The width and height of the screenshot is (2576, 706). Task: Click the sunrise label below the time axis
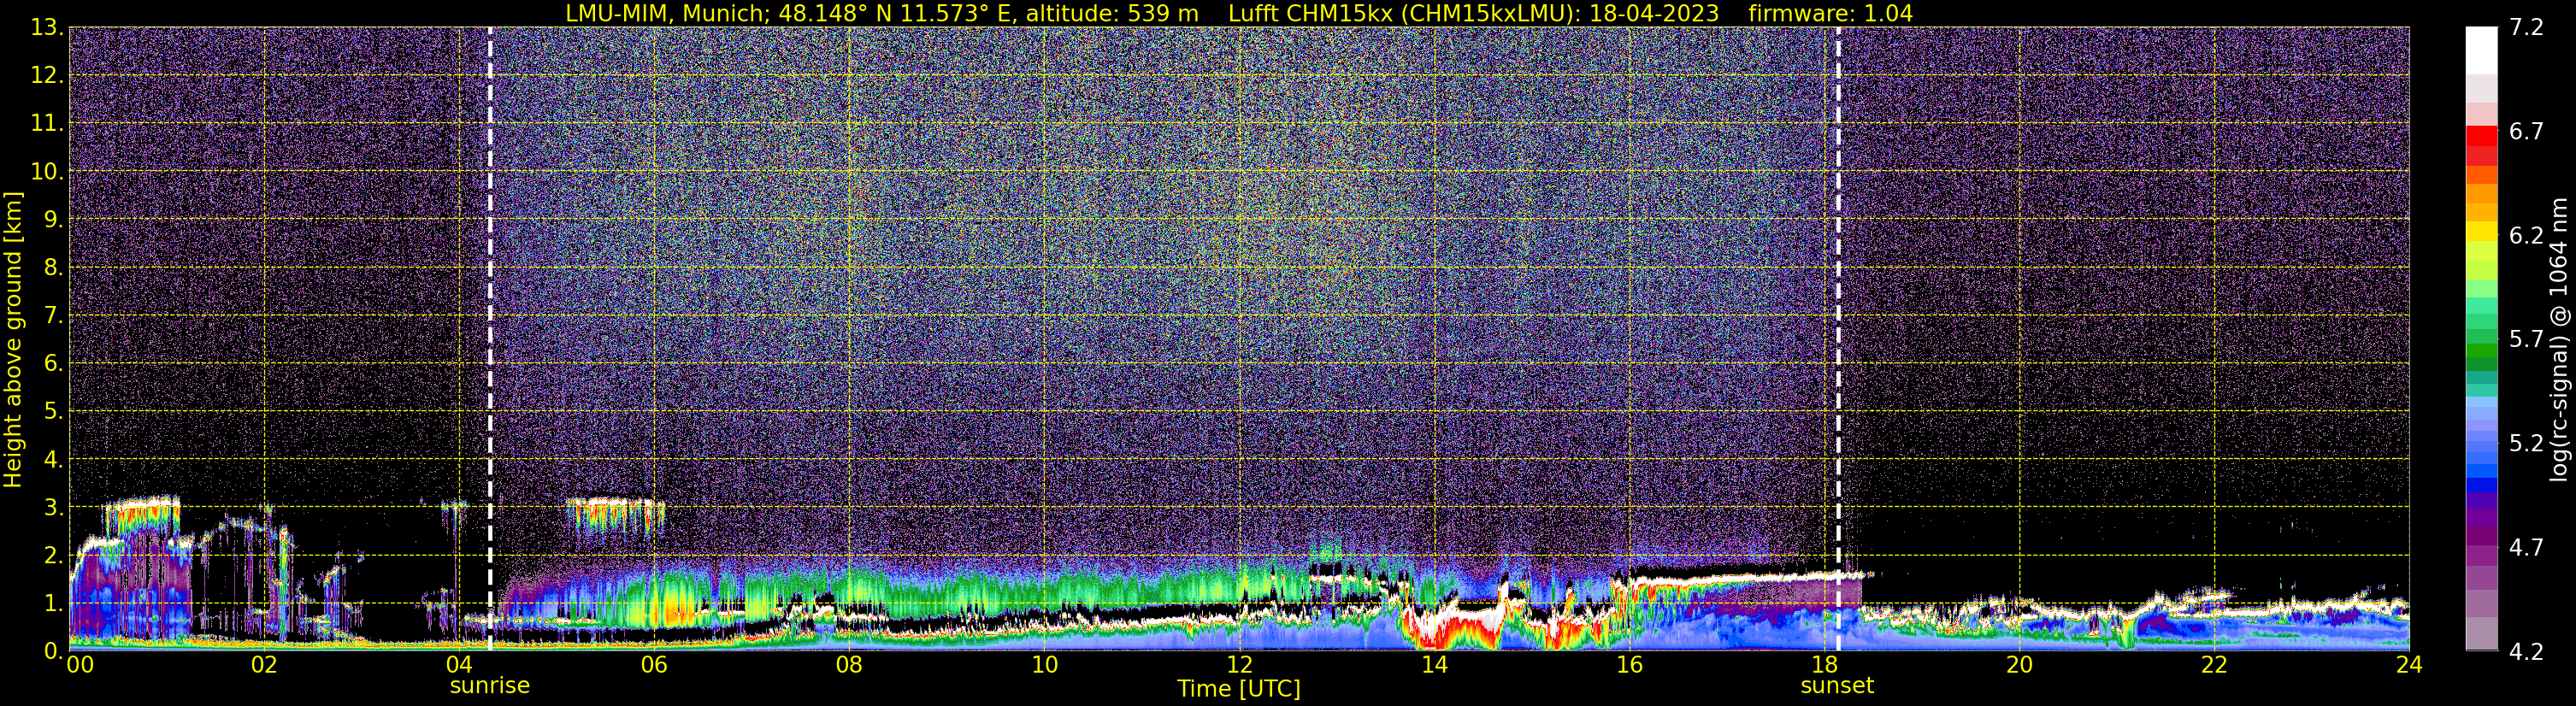point(490,686)
